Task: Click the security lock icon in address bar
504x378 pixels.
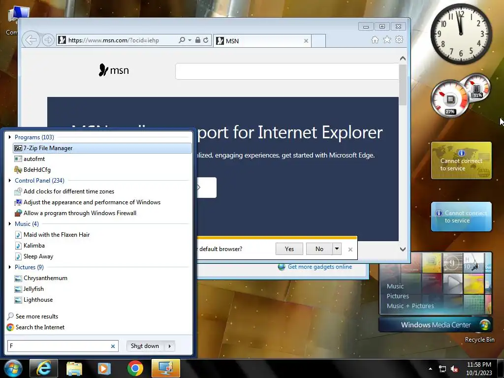Action: (x=198, y=40)
